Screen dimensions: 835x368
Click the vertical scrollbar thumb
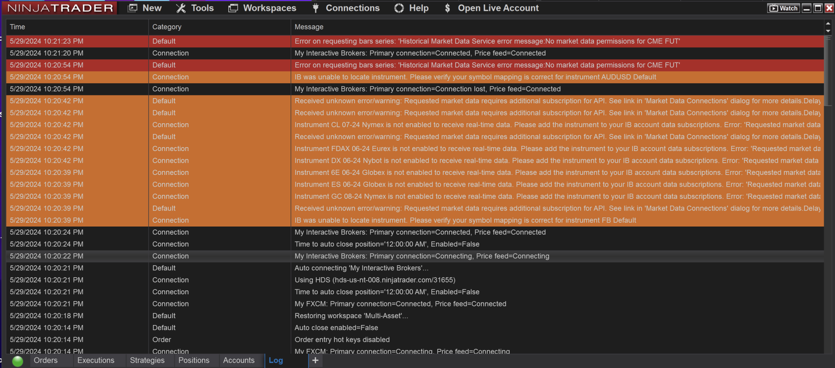tap(828, 71)
